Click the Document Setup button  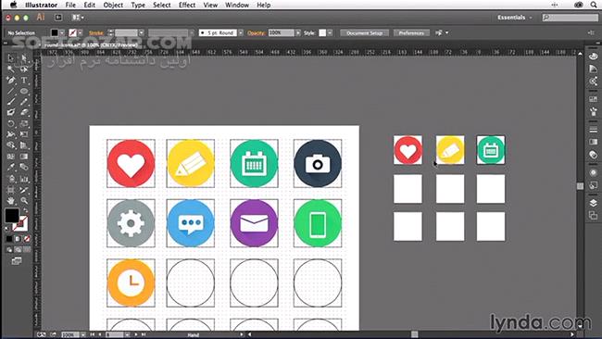coord(364,33)
